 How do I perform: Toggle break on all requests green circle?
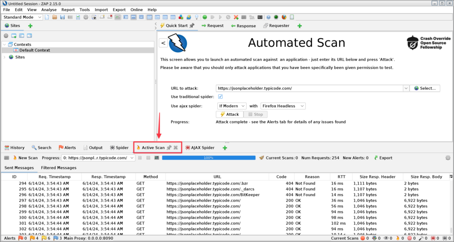[205, 17]
